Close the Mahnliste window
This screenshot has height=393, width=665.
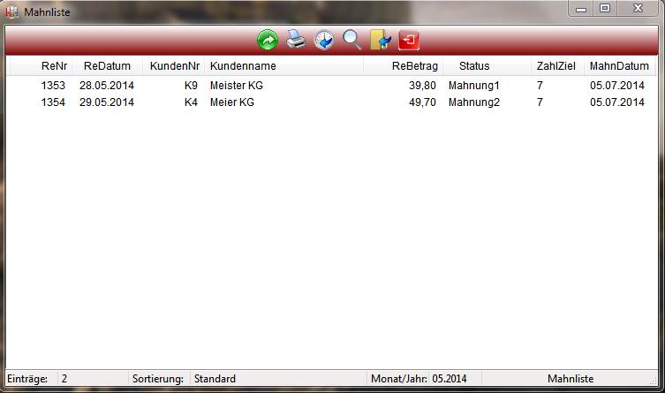(638, 9)
